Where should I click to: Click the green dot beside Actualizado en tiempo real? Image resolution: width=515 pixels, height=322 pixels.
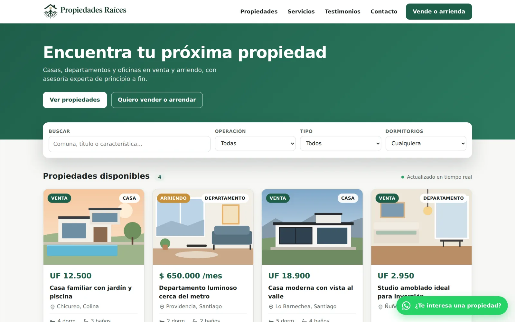[402, 177]
